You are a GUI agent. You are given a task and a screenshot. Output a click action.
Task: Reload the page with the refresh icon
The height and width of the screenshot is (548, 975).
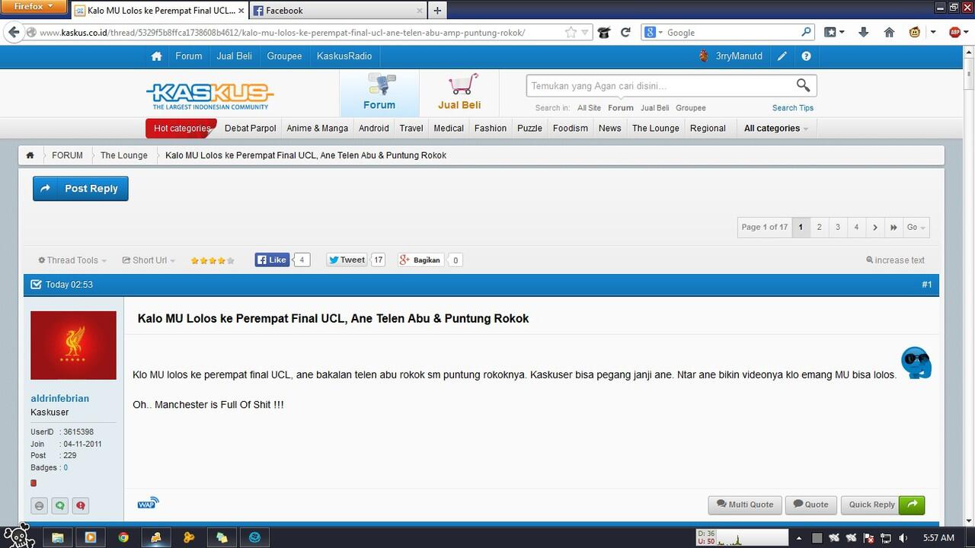pyautogui.click(x=625, y=32)
